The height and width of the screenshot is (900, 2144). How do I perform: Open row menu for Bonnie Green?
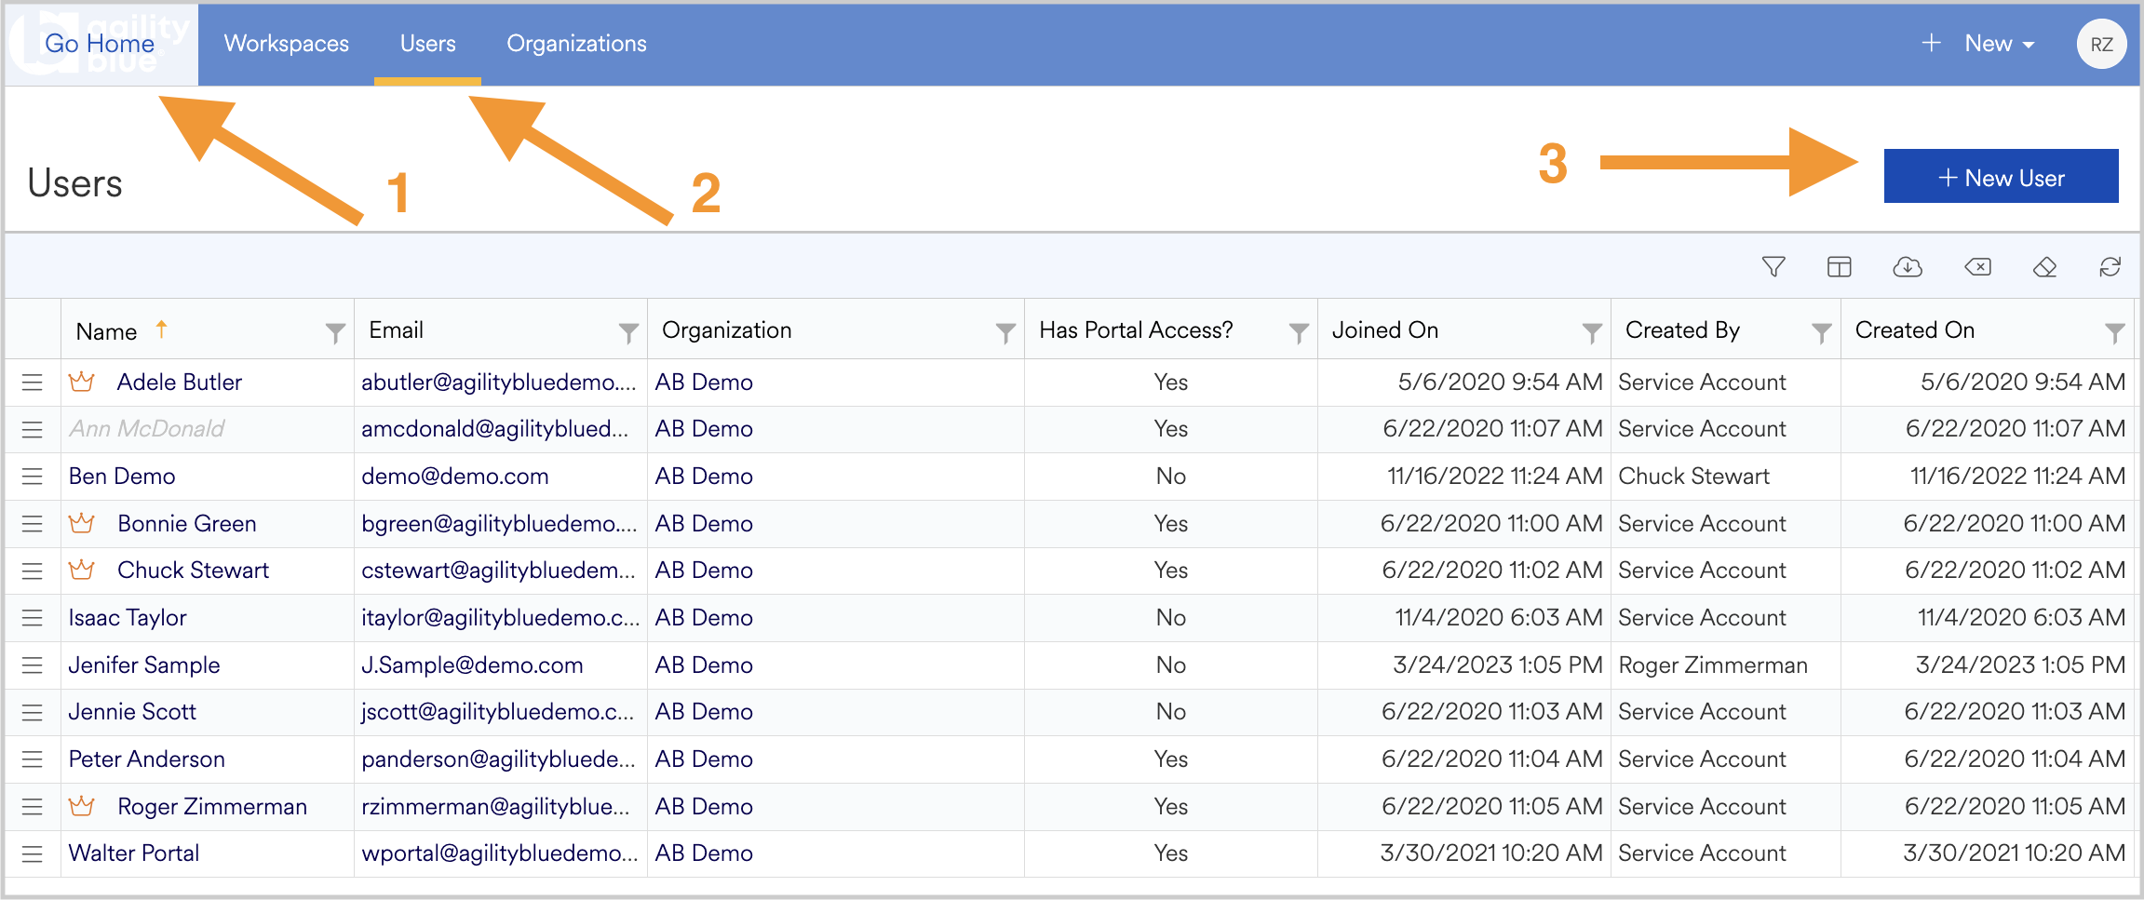pos(33,524)
